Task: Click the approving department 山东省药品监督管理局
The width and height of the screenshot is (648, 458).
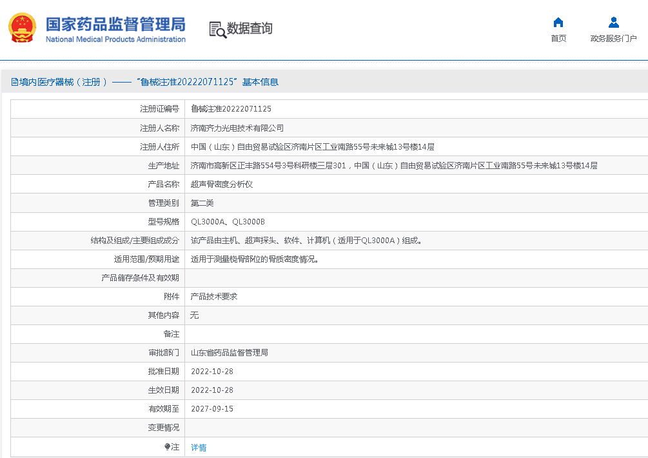Action: [x=230, y=353]
